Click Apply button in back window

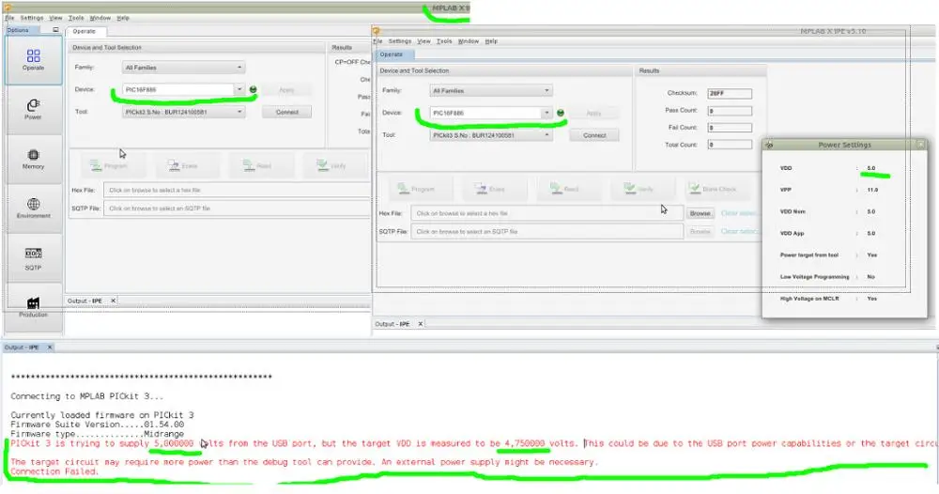(286, 90)
